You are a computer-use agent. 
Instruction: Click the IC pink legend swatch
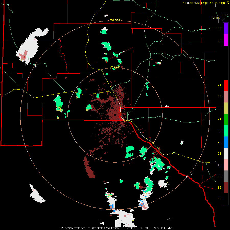(226, 165)
